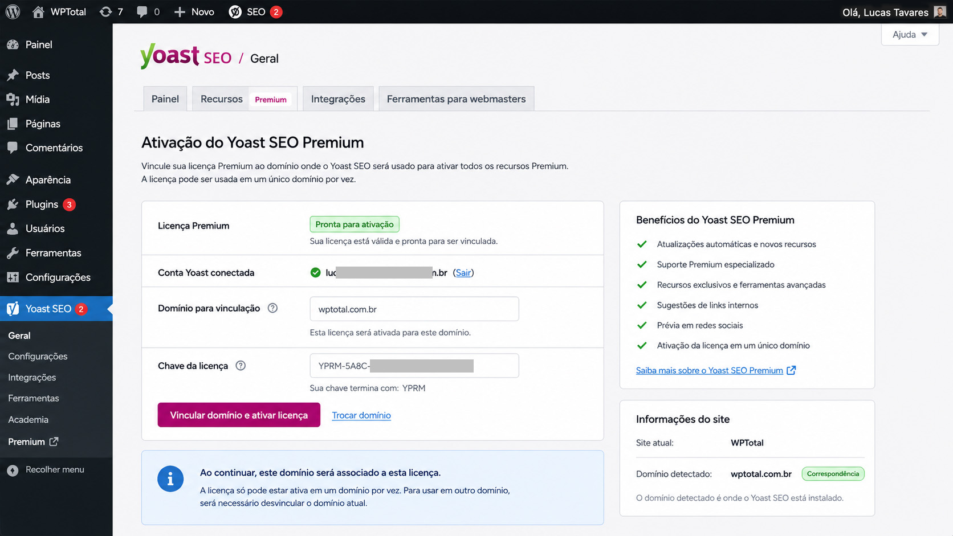
Task: Open the Aparência brush icon
Action: 13,179
